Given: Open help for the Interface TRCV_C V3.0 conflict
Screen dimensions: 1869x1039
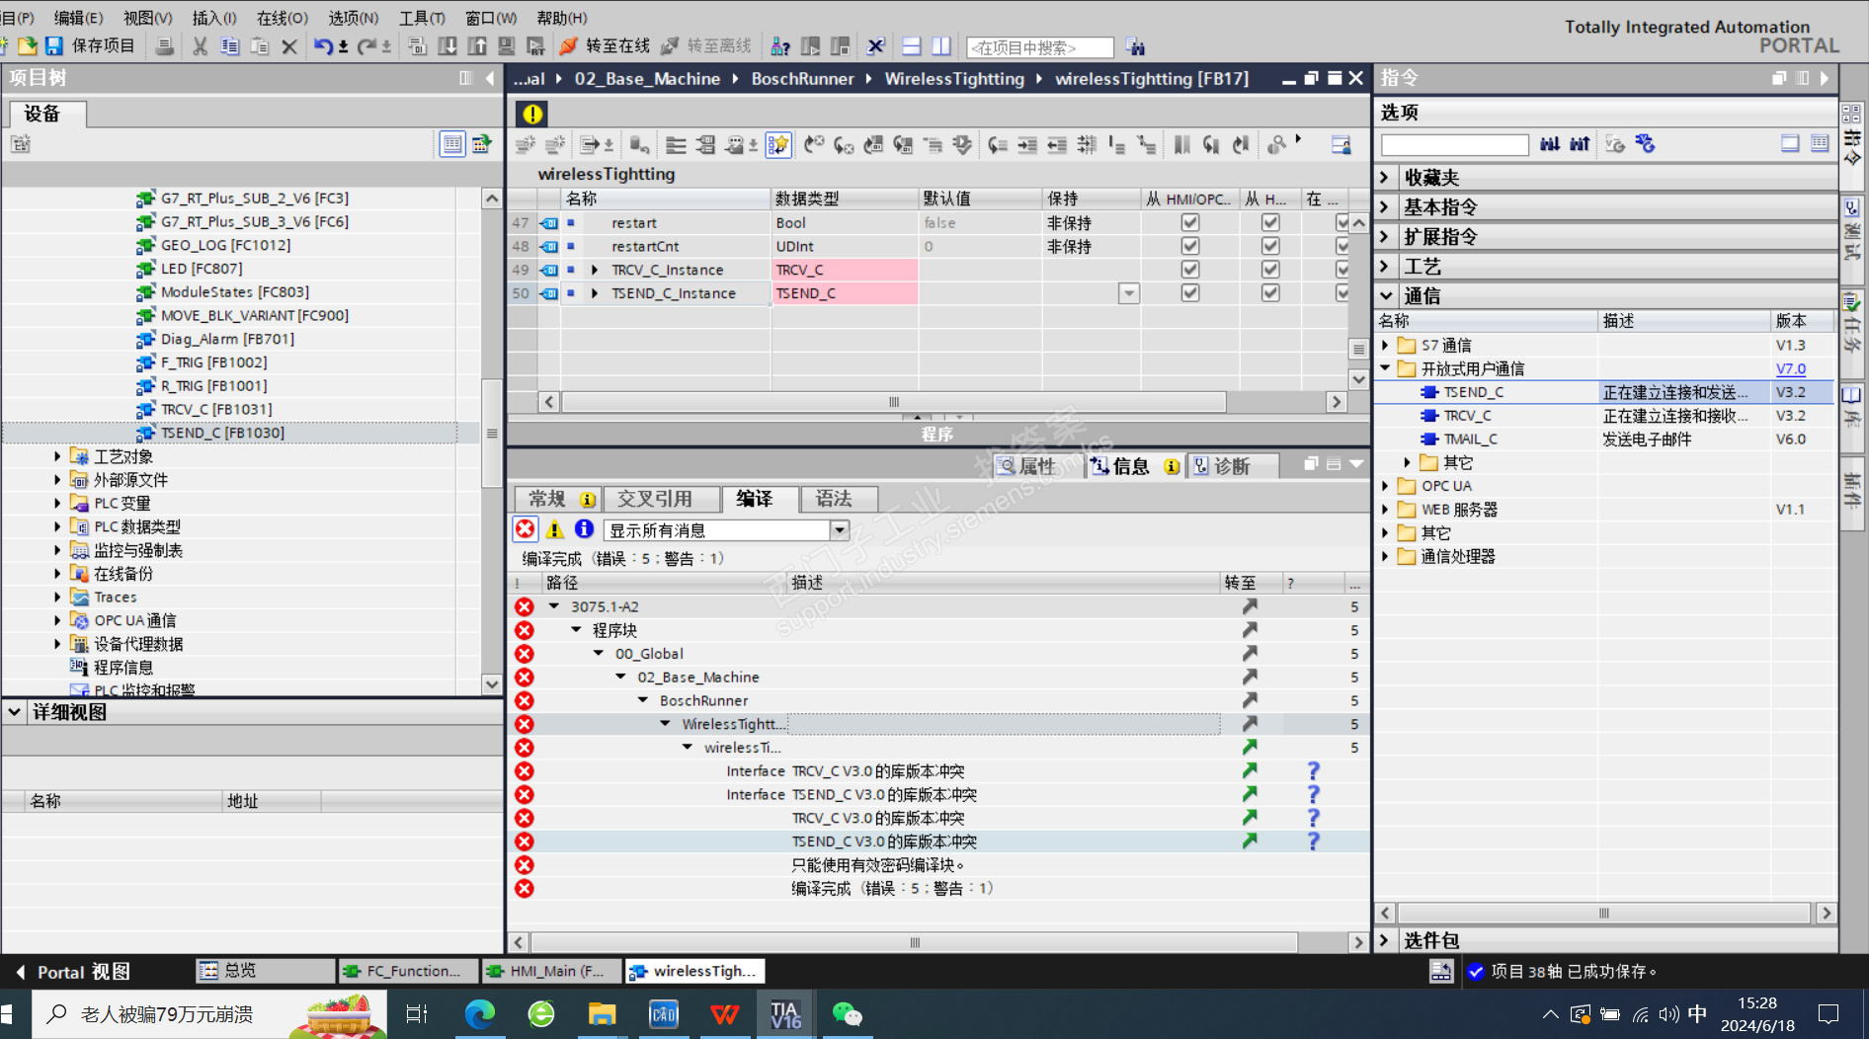Looking at the screenshot, I should point(1313,770).
